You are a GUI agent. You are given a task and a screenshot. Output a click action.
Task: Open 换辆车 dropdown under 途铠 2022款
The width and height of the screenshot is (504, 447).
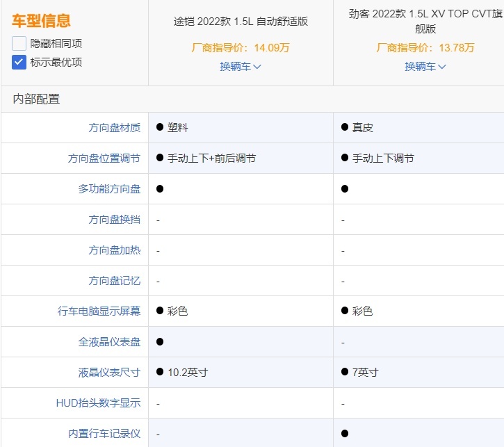(x=241, y=67)
